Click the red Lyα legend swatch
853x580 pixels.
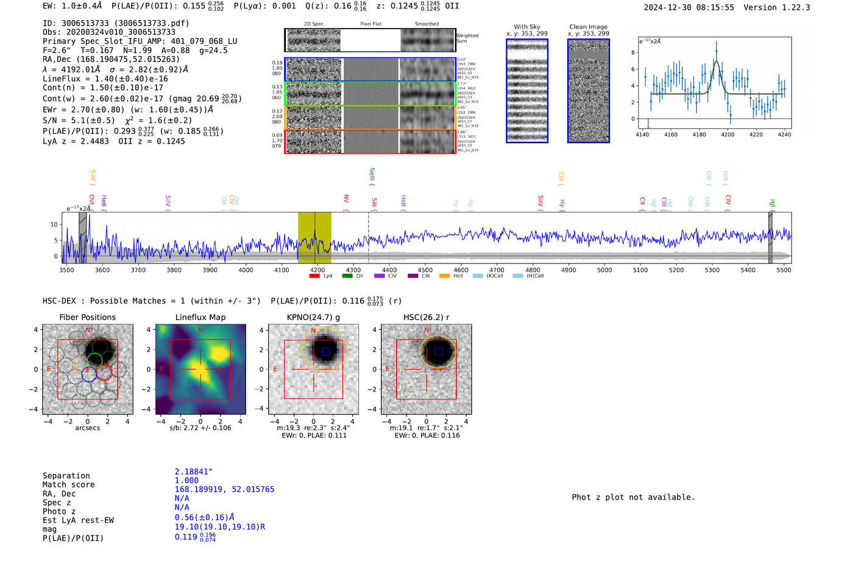(x=314, y=276)
